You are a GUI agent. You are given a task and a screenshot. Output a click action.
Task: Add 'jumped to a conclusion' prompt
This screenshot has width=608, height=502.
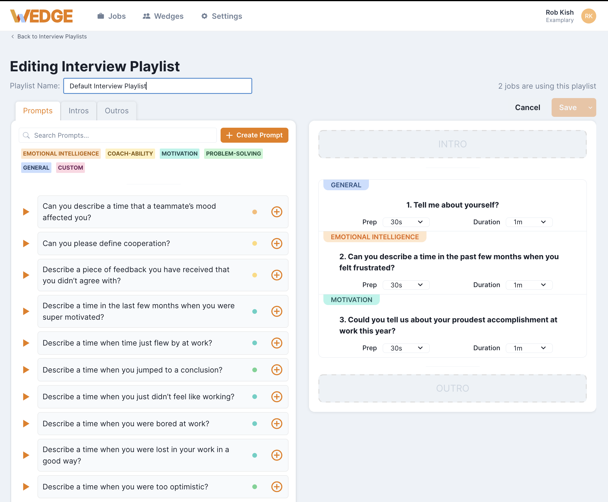click(277, 370)
